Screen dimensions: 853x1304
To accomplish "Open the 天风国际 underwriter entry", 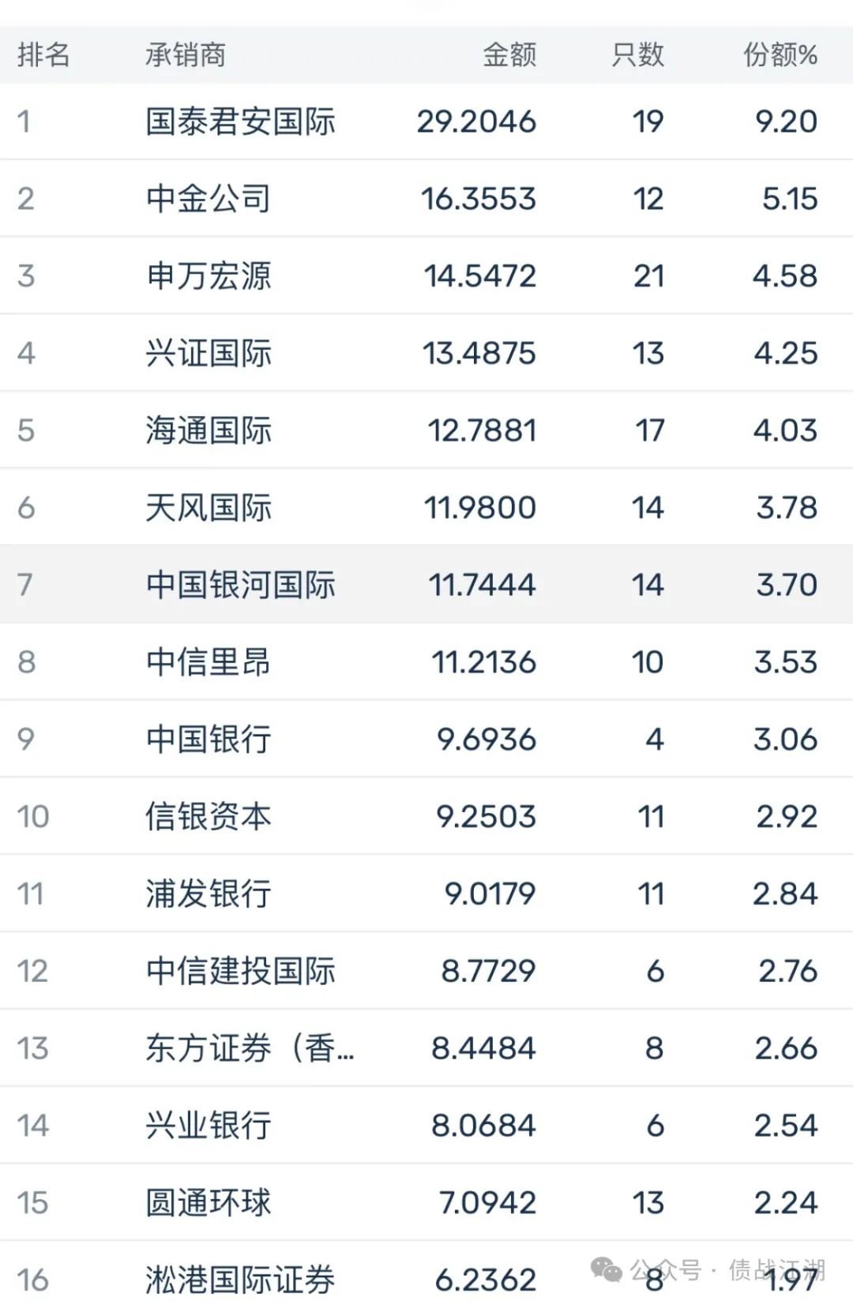I will [209, 508].
